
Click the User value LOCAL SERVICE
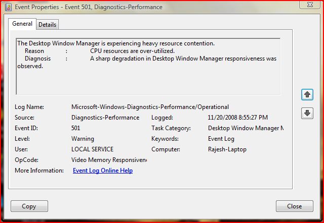92,149
